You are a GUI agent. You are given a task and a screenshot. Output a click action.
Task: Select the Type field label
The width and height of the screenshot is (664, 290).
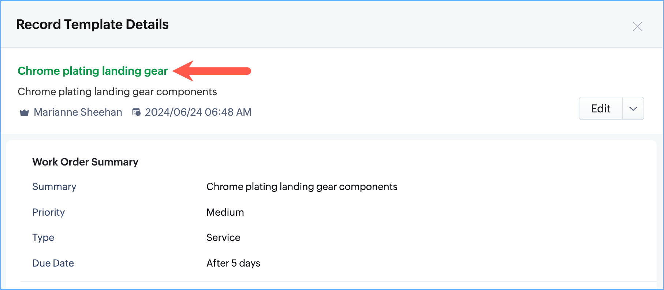point(43,238)
